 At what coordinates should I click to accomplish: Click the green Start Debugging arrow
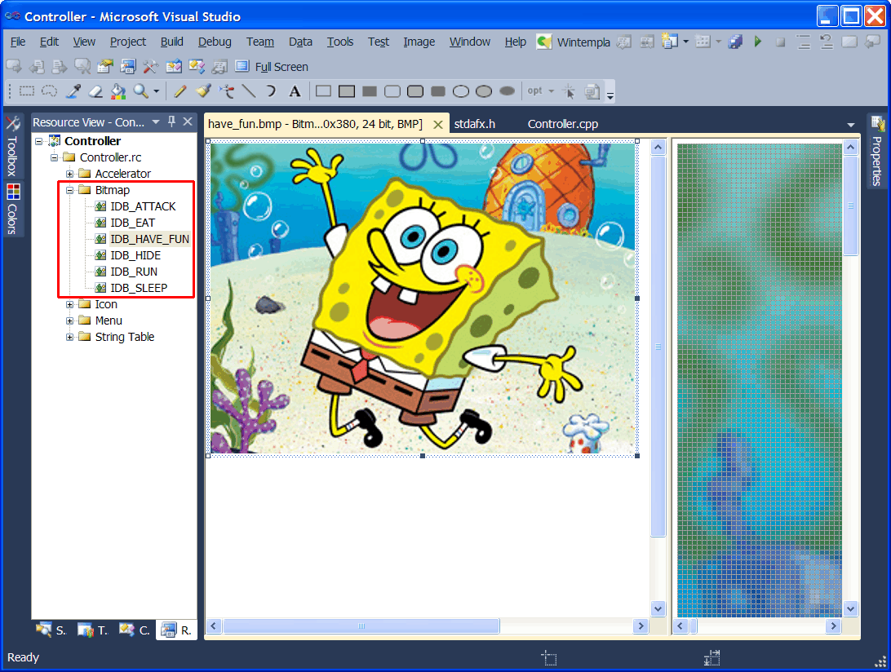[x=757, y=42]
